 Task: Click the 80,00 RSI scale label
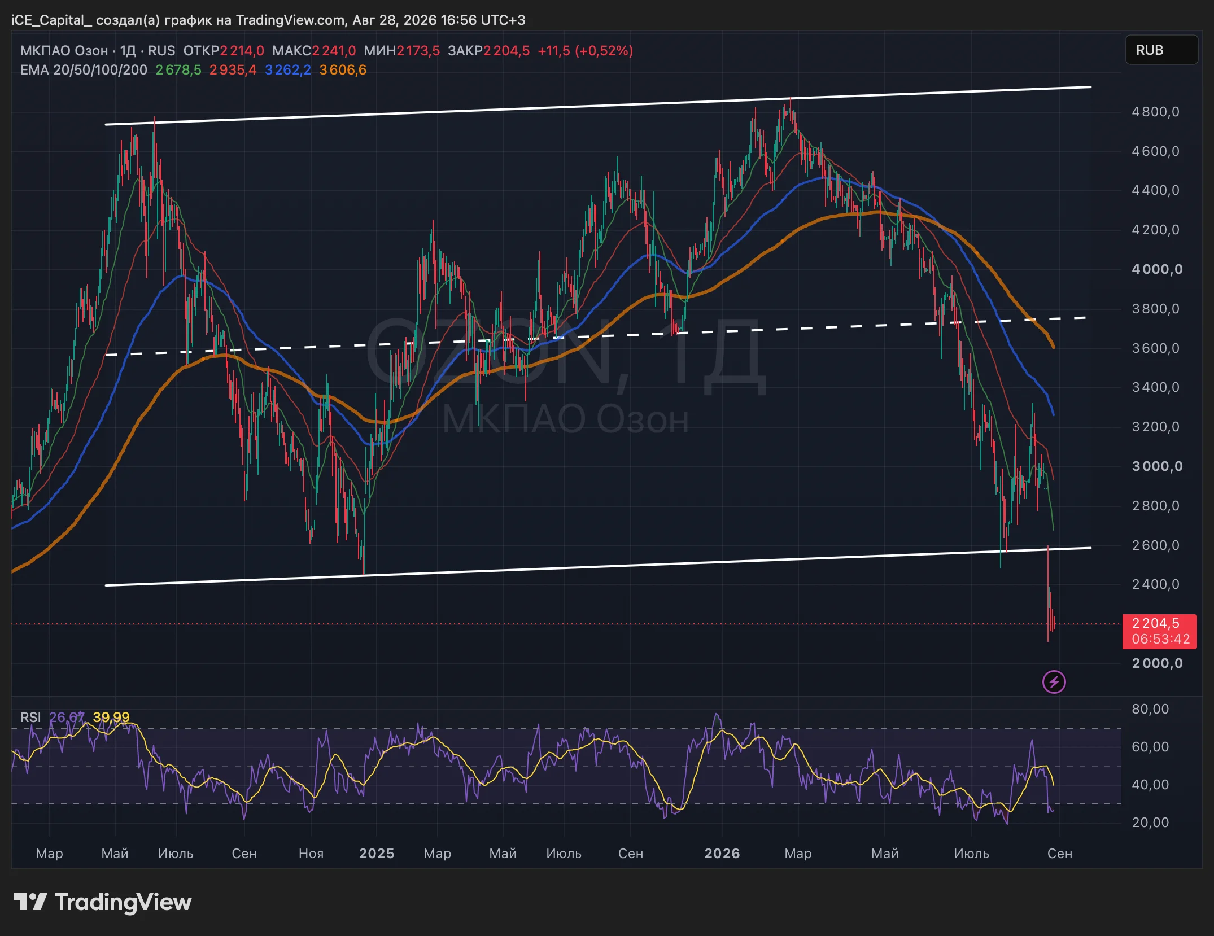pyautogui.click(x=1150, y=709)
